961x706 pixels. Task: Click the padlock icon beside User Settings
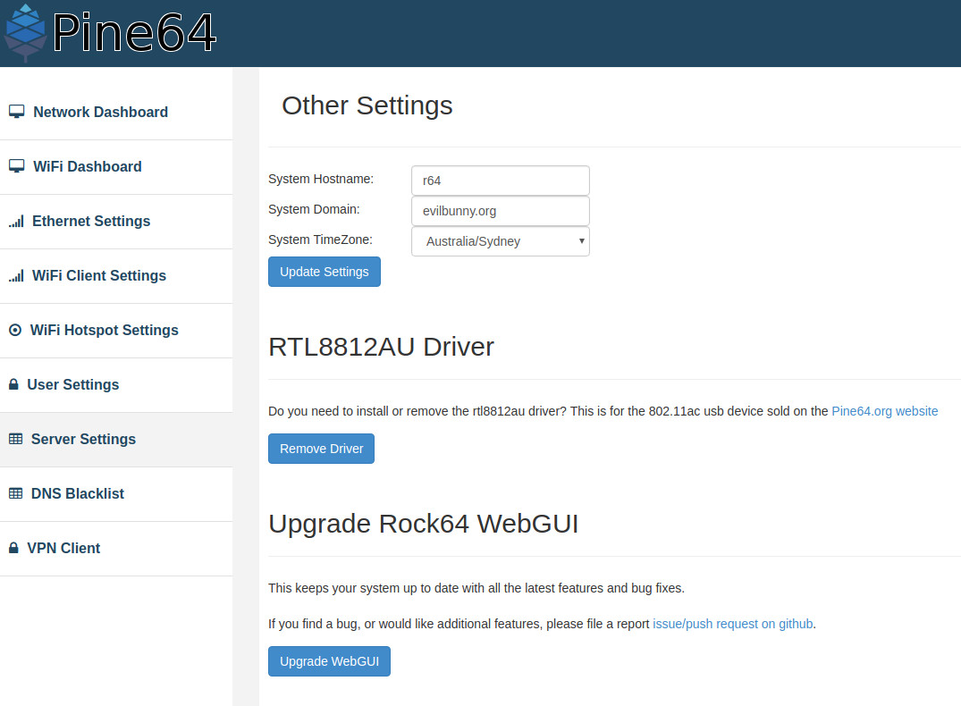13,384
